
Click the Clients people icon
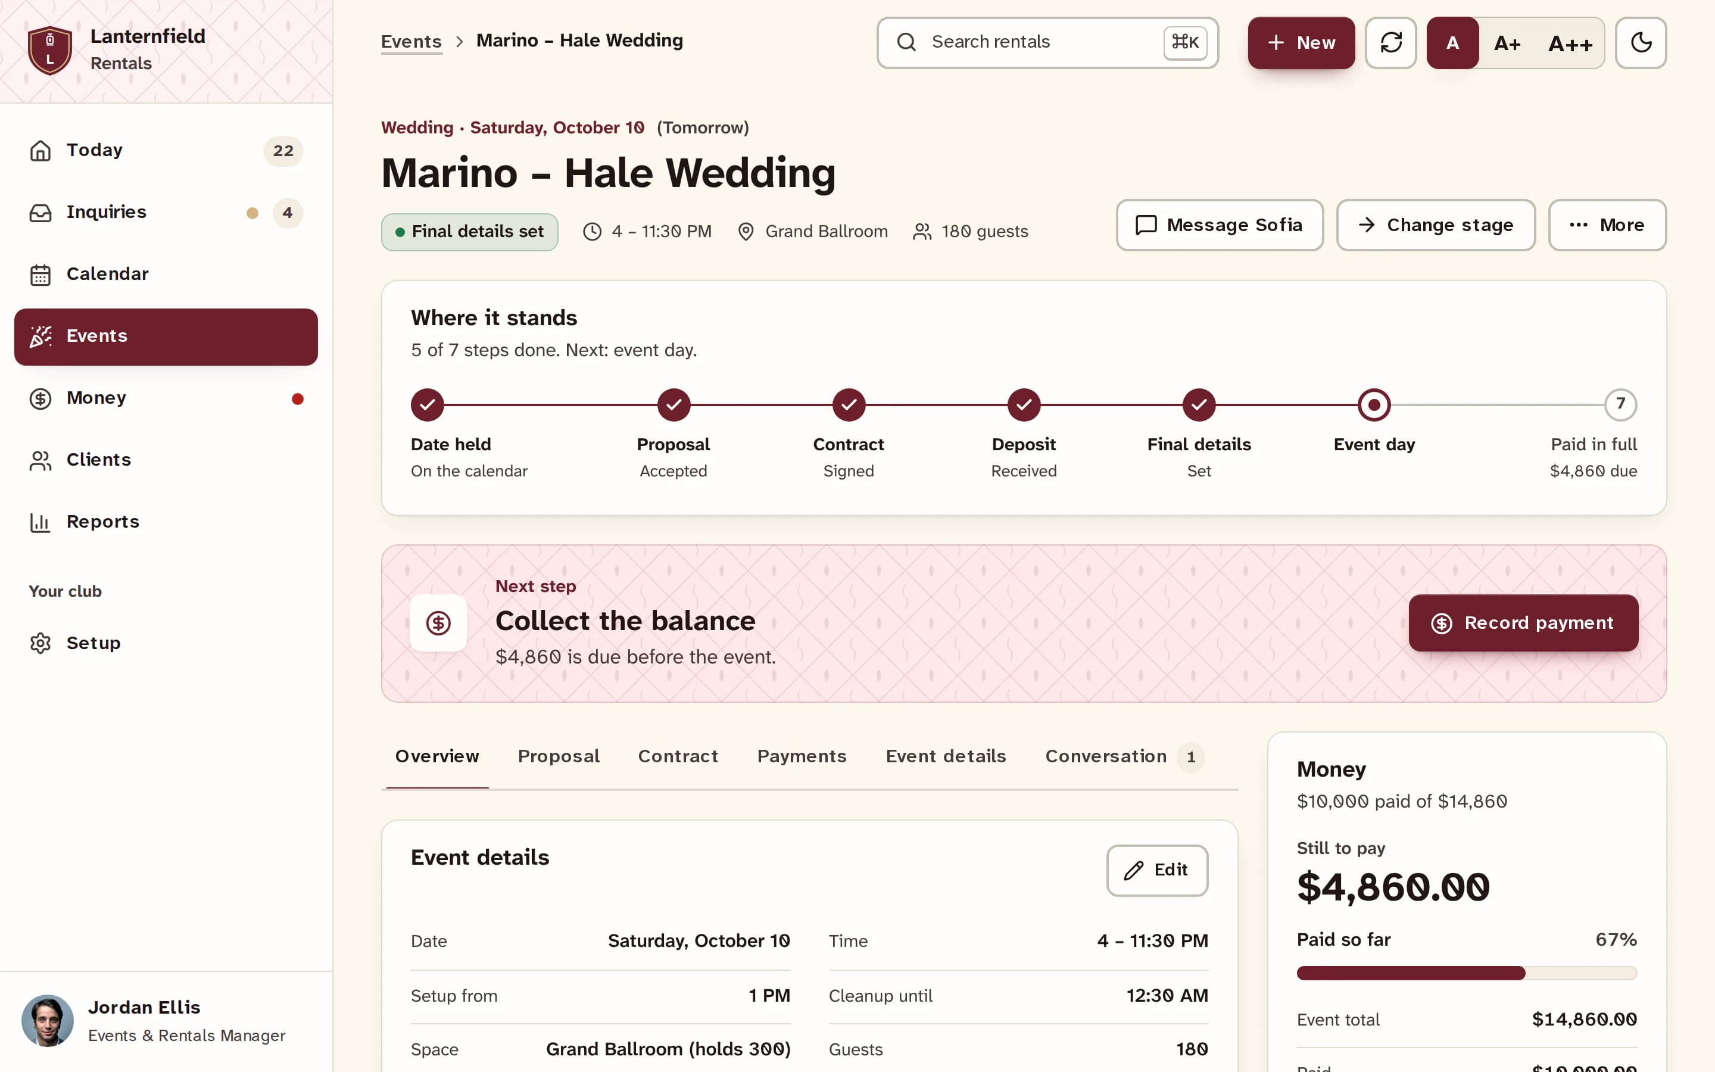40,460
